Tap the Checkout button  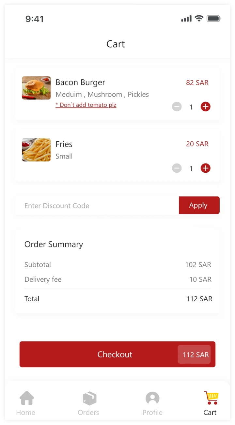coord(115,354)
